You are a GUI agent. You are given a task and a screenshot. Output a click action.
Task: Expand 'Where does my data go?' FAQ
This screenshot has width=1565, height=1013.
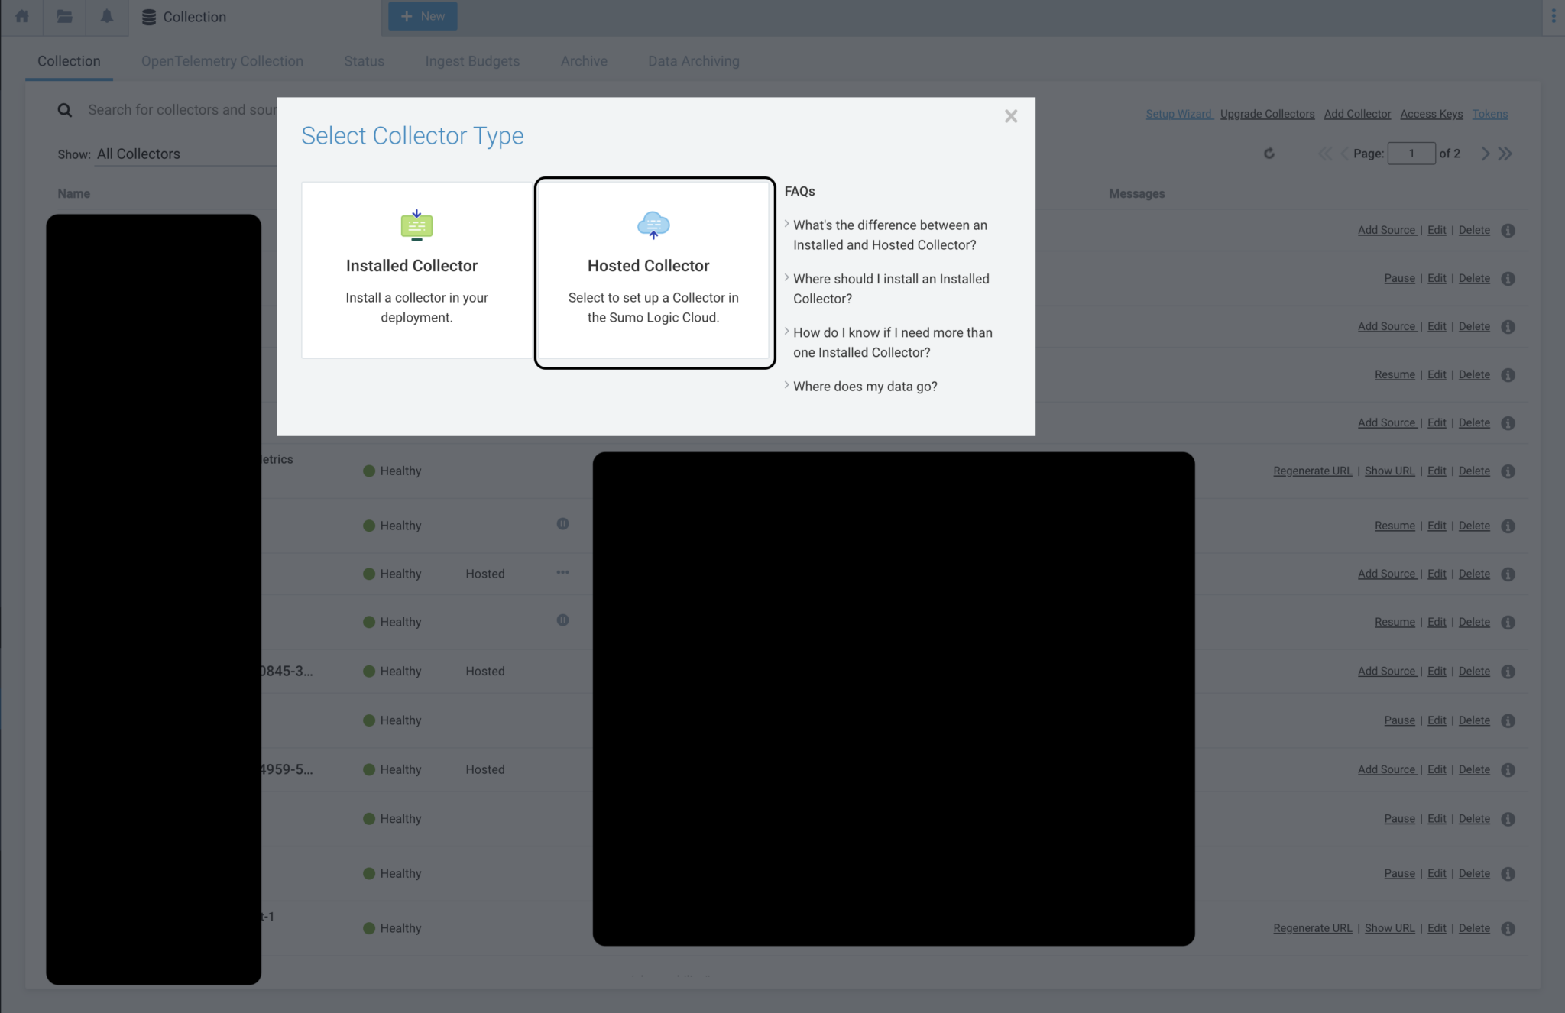[x=864, y=386]
